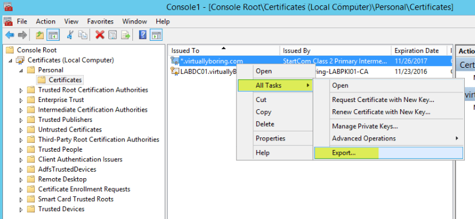The width and height of the screenshot is (475, 219).
Task: Expand the Client Authentication Issuers arrow
Action: click(x=21, y=160)
